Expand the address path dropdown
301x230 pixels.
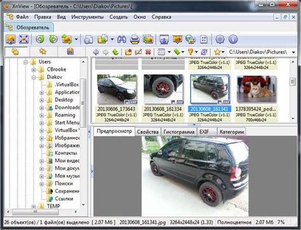point(293,52)
